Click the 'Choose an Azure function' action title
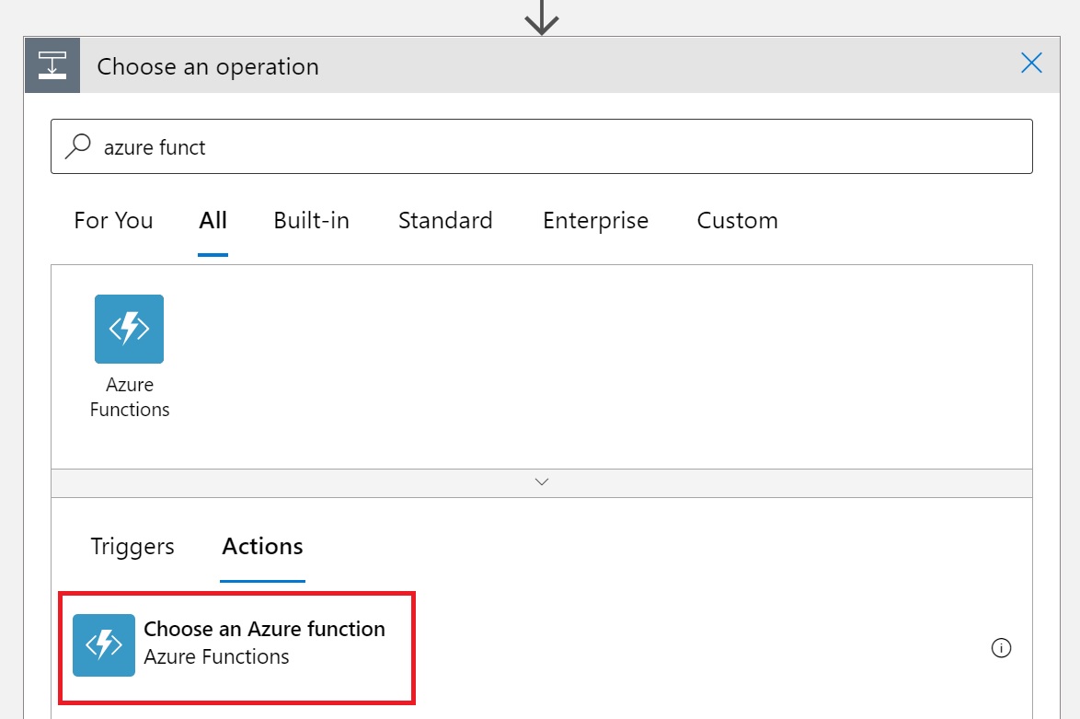Image resolution: width=1080 pixels, height=719 pixels. [264, 629]
